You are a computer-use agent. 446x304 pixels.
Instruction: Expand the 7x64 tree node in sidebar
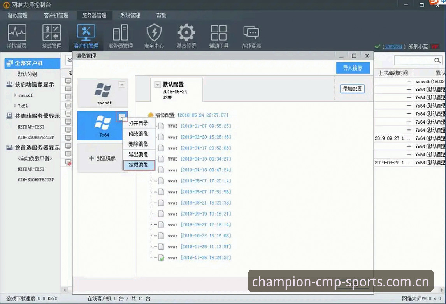(15, 105)
